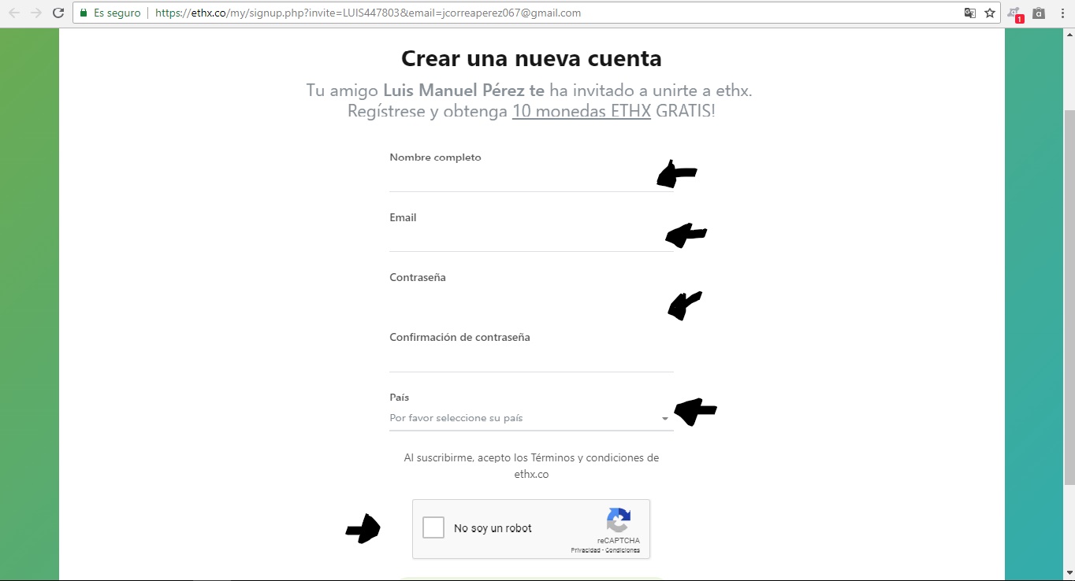Screen dimensions: 1075x581
Task: Open the '10 monedas ETHX' link
Action: pos(582,111)
